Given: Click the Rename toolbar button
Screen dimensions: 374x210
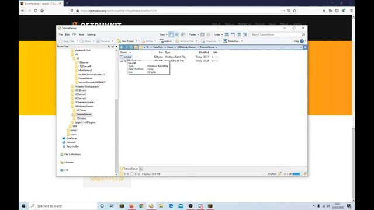Looking at the screenshot, I should click(x=103, y=41).
